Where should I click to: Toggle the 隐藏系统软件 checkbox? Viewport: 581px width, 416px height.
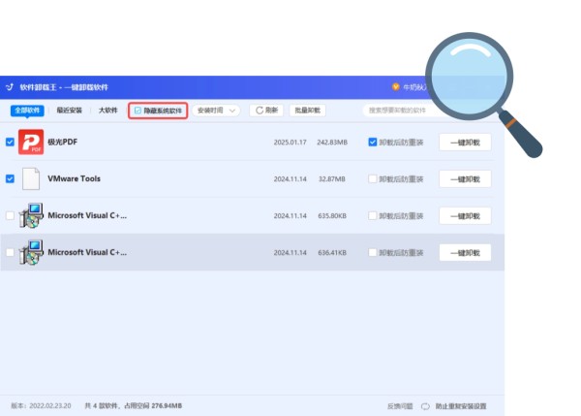coord(138,111)
